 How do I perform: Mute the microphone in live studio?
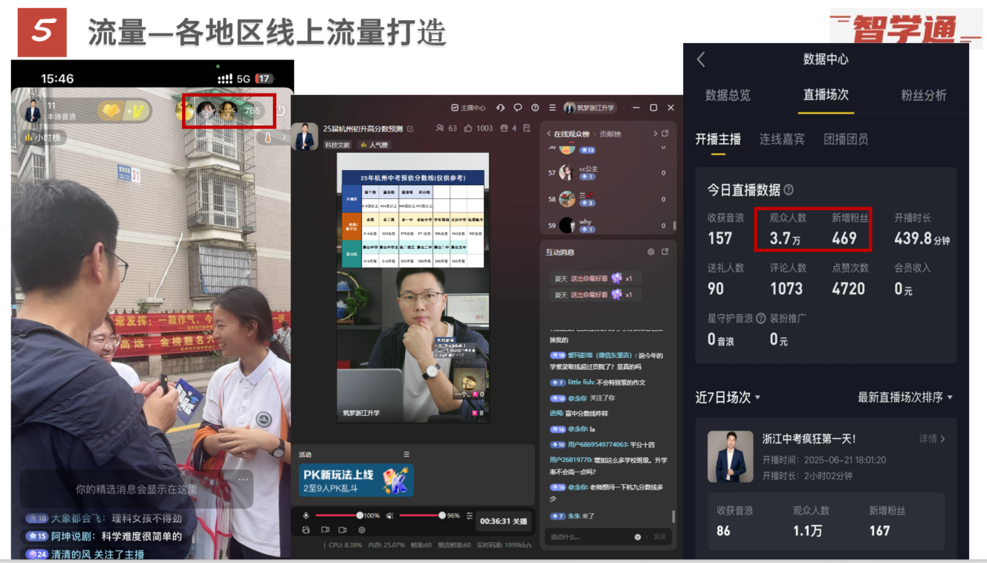[305, 515]
